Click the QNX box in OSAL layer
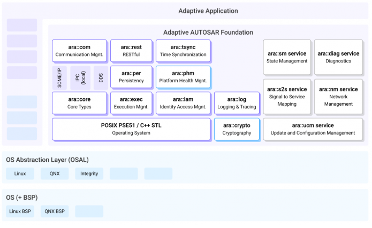 click(x=55, y=174)
